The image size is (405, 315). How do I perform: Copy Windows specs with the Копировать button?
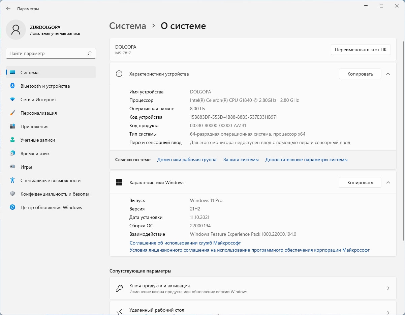360,182
